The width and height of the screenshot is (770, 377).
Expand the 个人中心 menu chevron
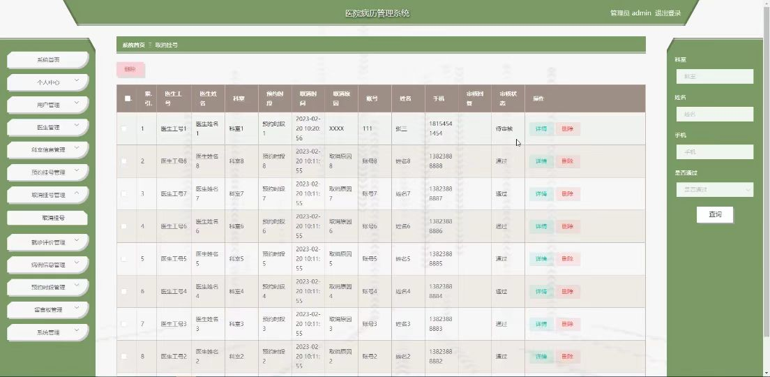77,81
